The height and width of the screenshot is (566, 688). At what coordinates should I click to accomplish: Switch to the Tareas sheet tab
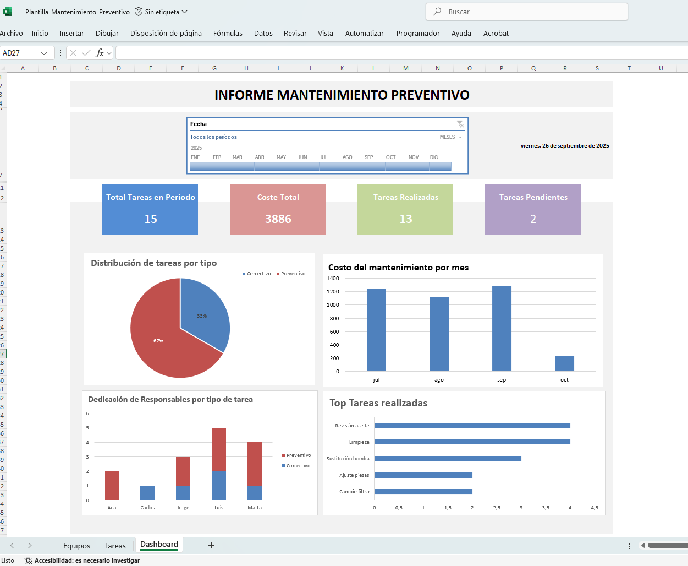114,545
